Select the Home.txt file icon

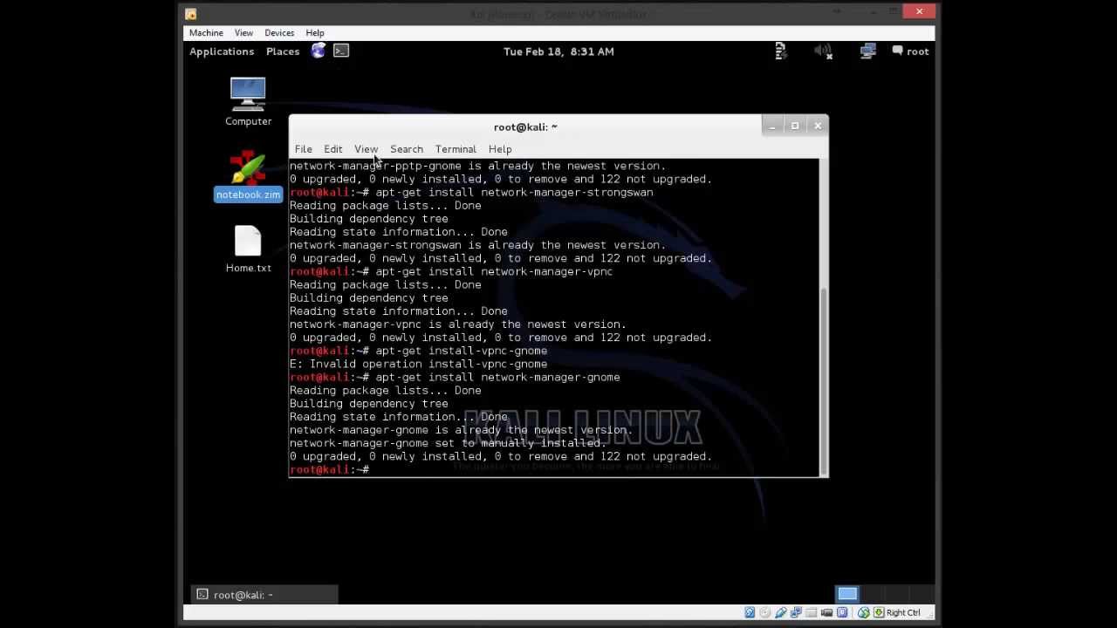click(248, 249)
